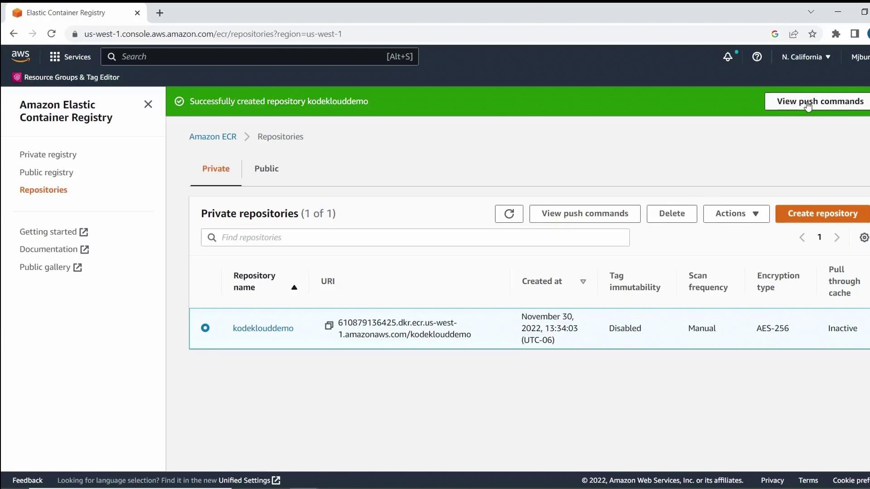Go to next page of repositories
Screen dimensions: 870x489
point(837,238)
